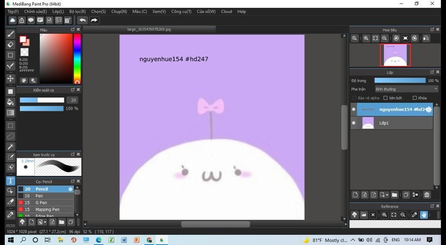
Task: Adjust the layer Độ trong opacity slider
Action: 400,81
